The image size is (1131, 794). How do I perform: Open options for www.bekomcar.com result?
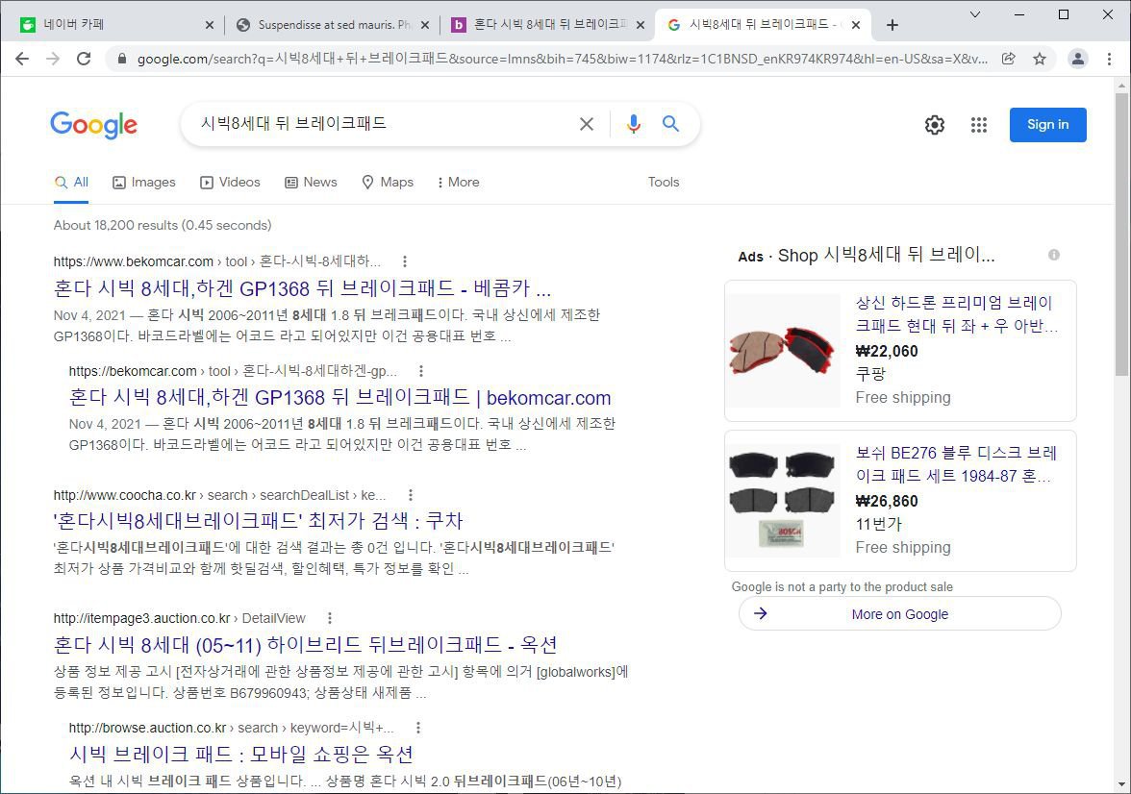click(405, 261)
